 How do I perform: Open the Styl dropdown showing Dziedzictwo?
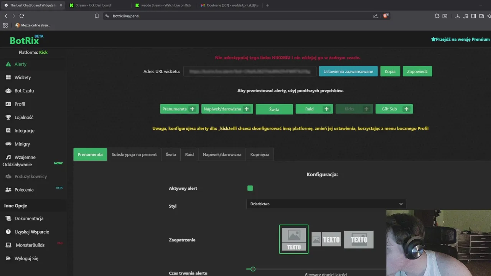click(326, 204)
